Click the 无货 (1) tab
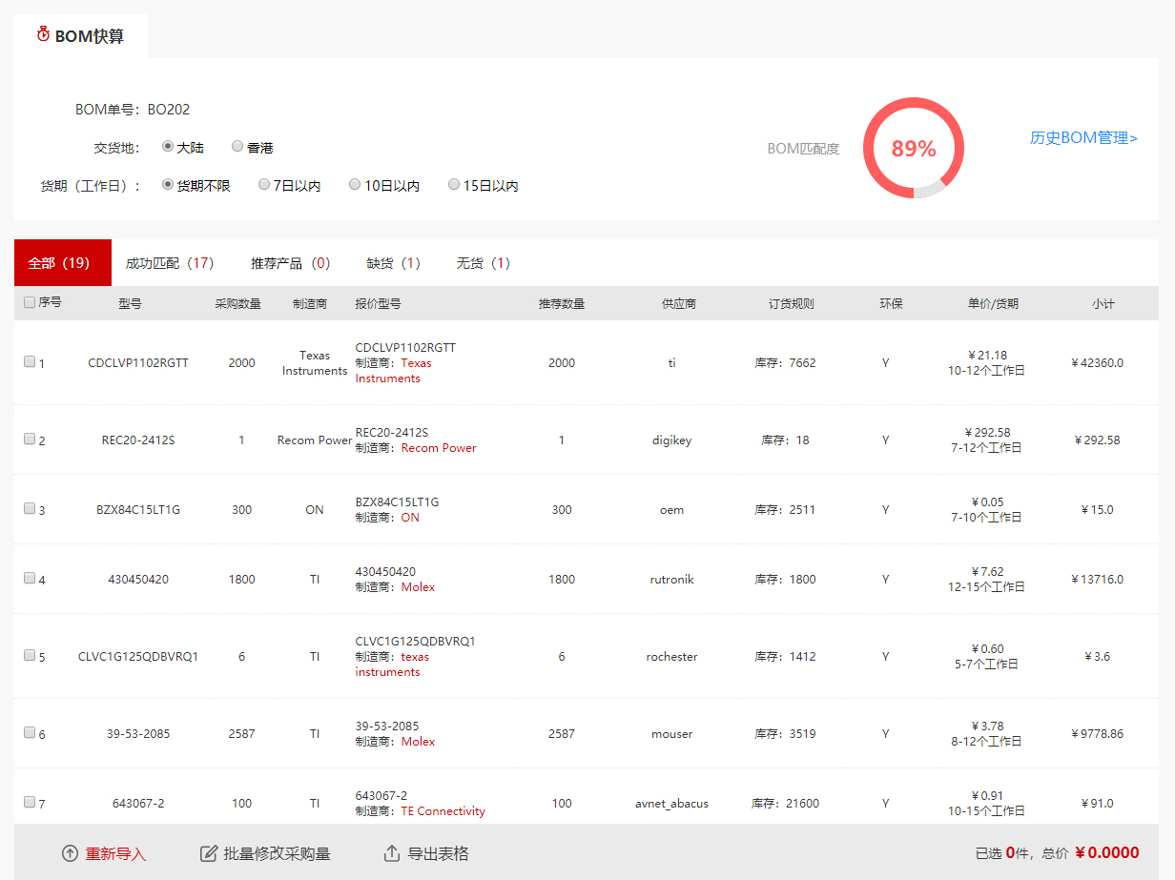Screen dimensions: 1175x880 (x=483, y=263)
